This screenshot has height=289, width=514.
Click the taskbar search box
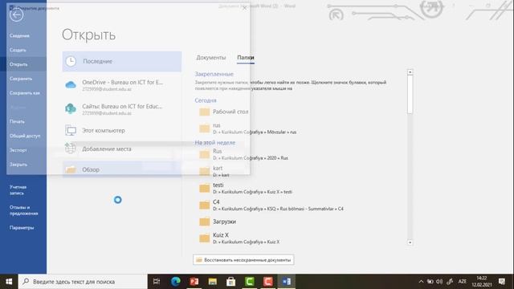[83, 282]
